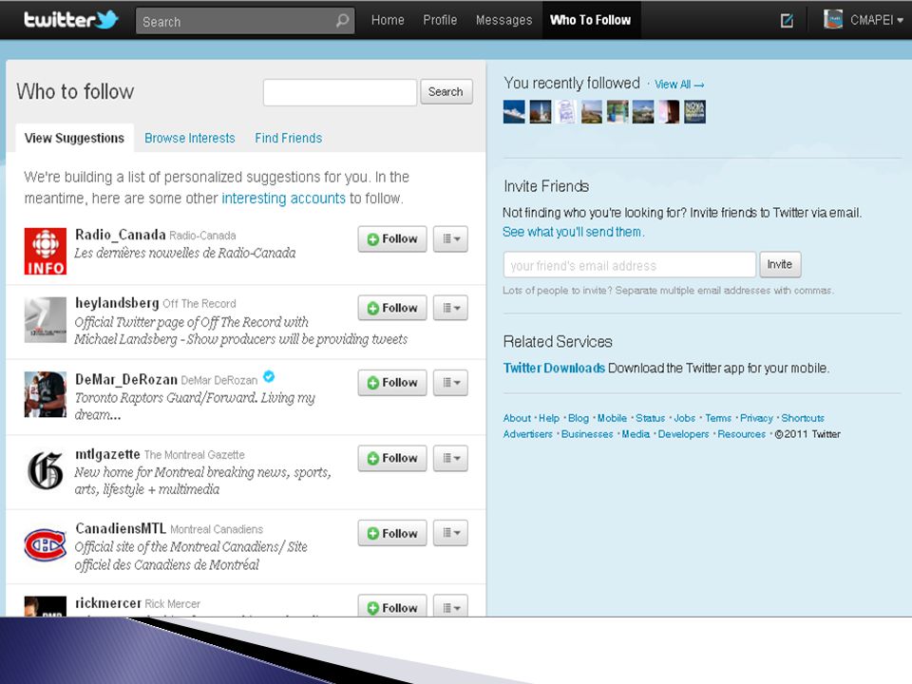Click the Who to follow search text box
Screen dimensions: 912x684
tap(340, 92)
